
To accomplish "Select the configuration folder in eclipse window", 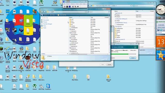I will click(x=119, y=28).
